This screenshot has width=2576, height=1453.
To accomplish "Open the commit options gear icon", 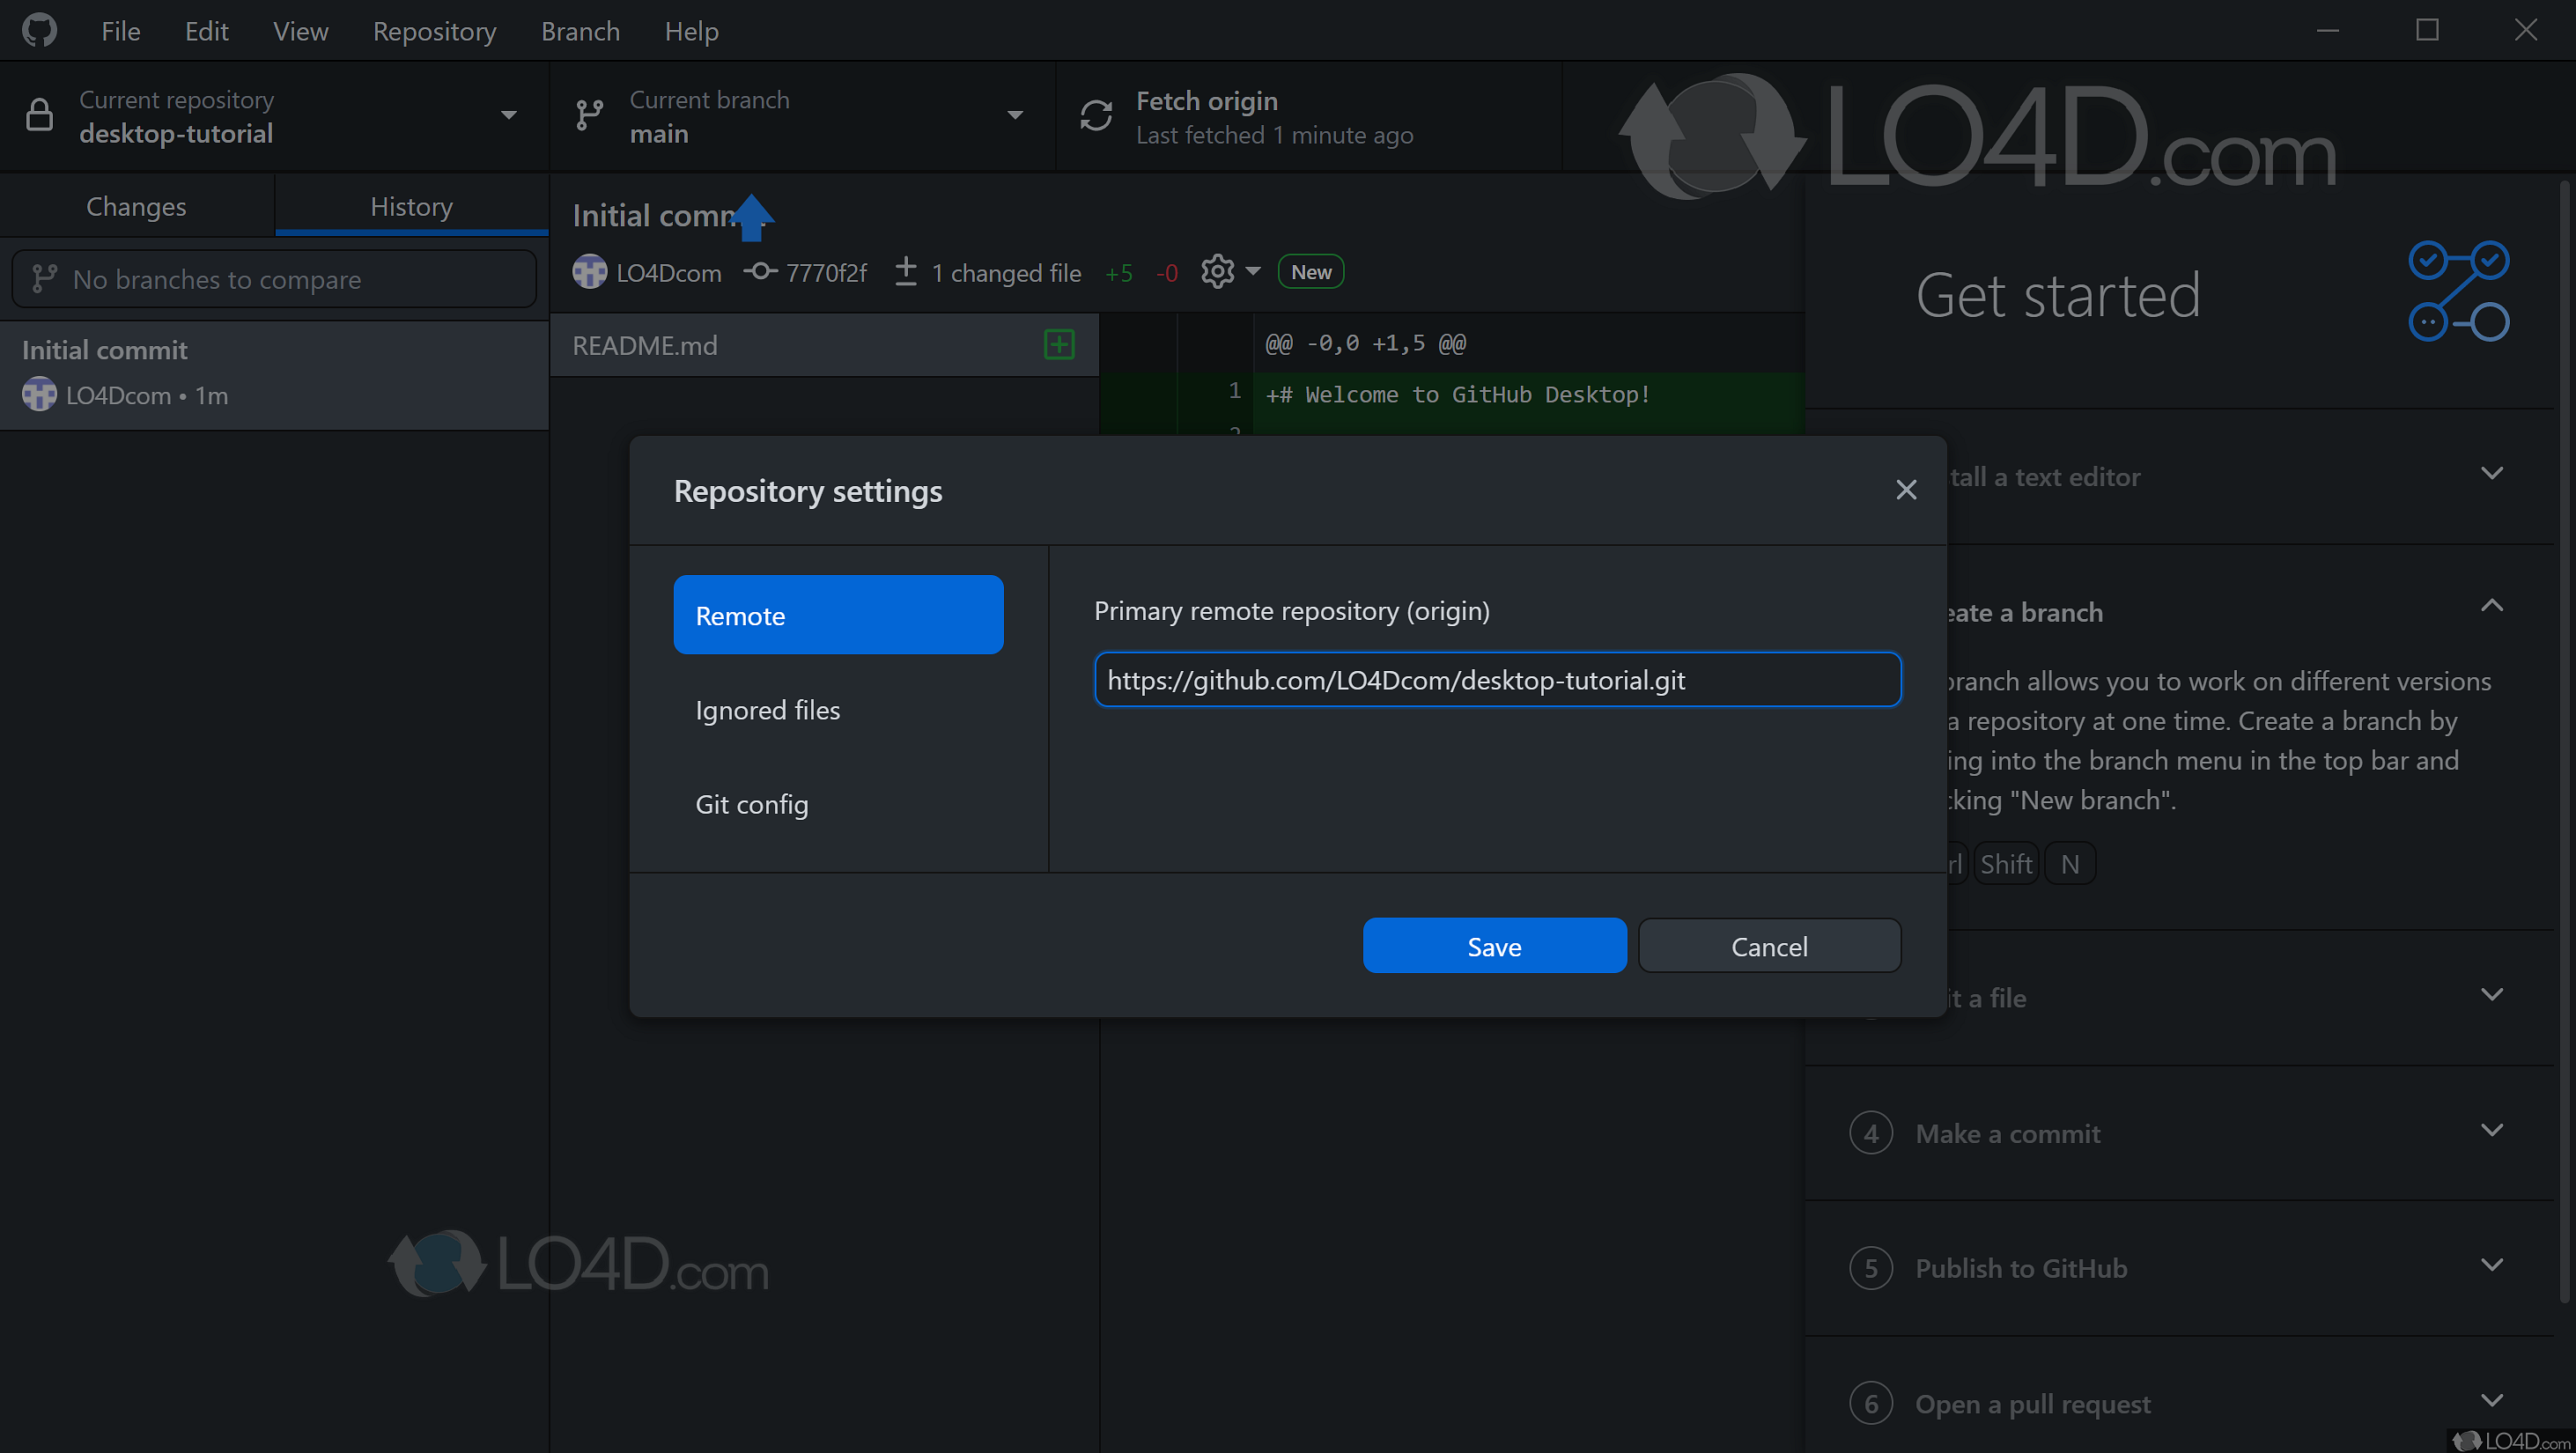I will pyautogui.click(x=1216, y=271).
